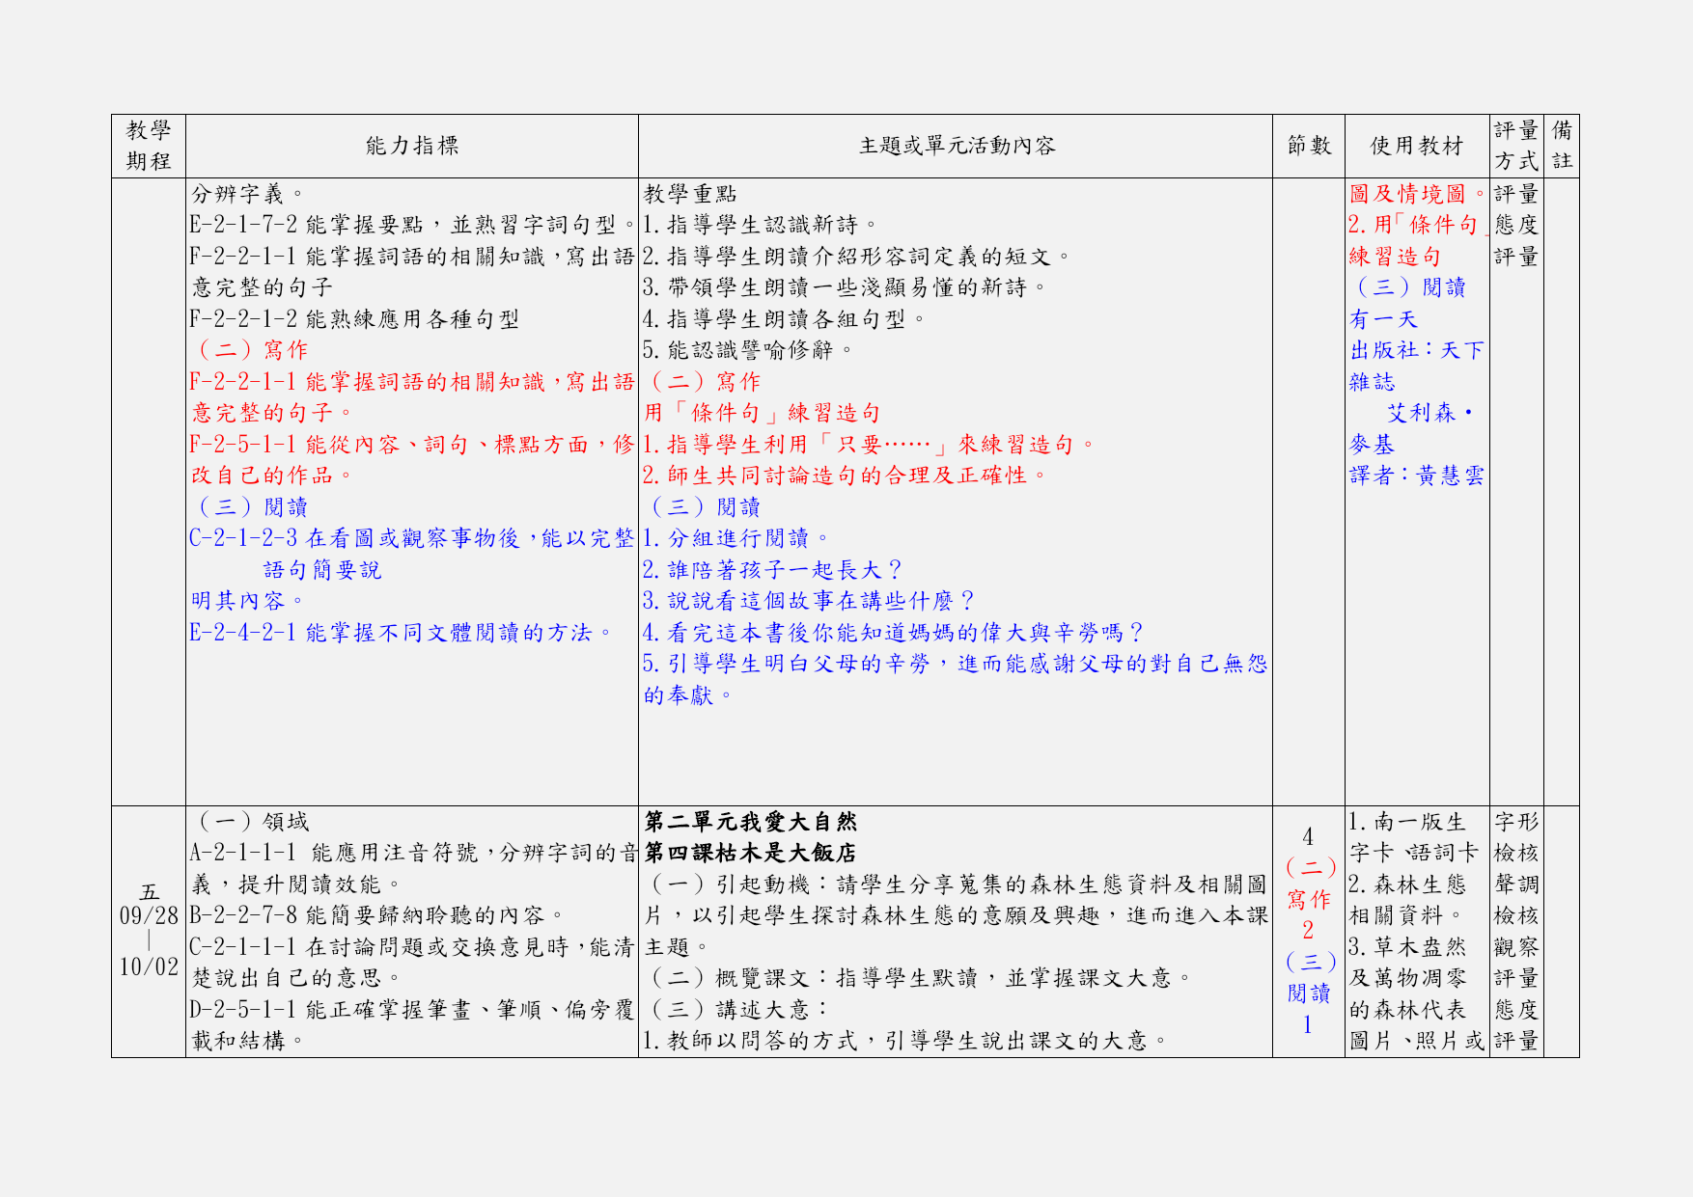1693x1197 pixels.
Task: Click the line A-2-1-1-1 能應用注音符號
Action: coord(412,853)
